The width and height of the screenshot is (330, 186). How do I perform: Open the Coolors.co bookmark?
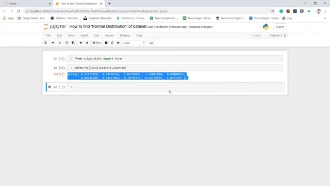pos(131,19)
